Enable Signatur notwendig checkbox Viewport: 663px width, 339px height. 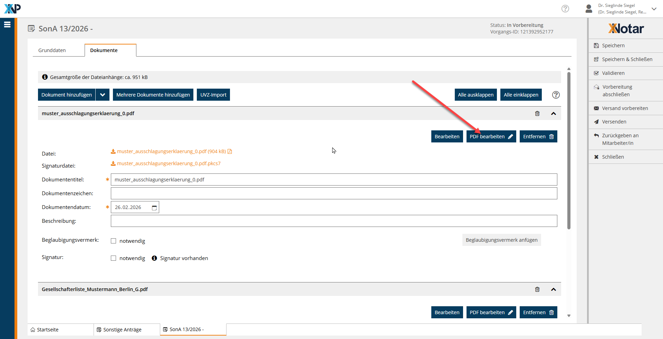(113, 258)
